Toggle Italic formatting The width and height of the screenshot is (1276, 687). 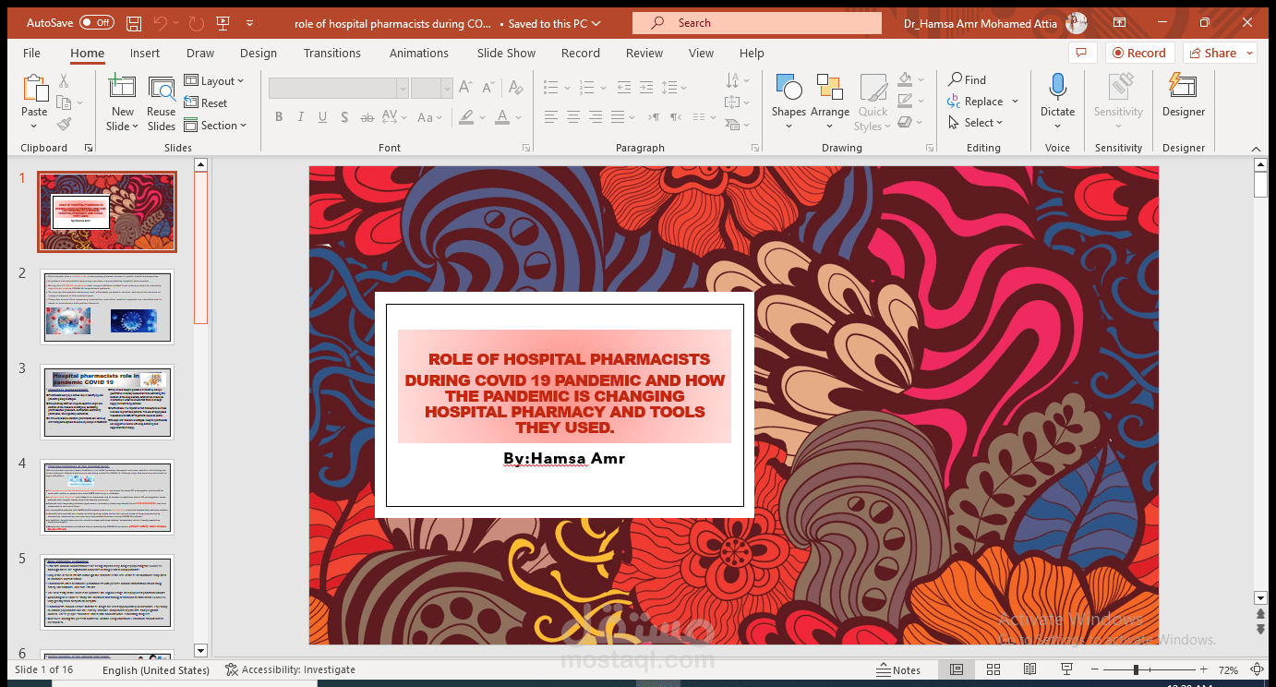click(x=301, y=117)
